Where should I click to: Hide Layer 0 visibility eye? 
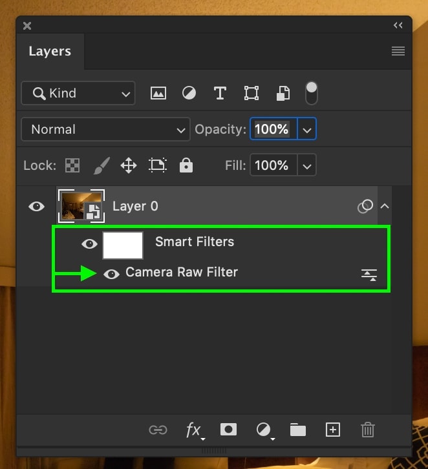[x=36, y=206]
